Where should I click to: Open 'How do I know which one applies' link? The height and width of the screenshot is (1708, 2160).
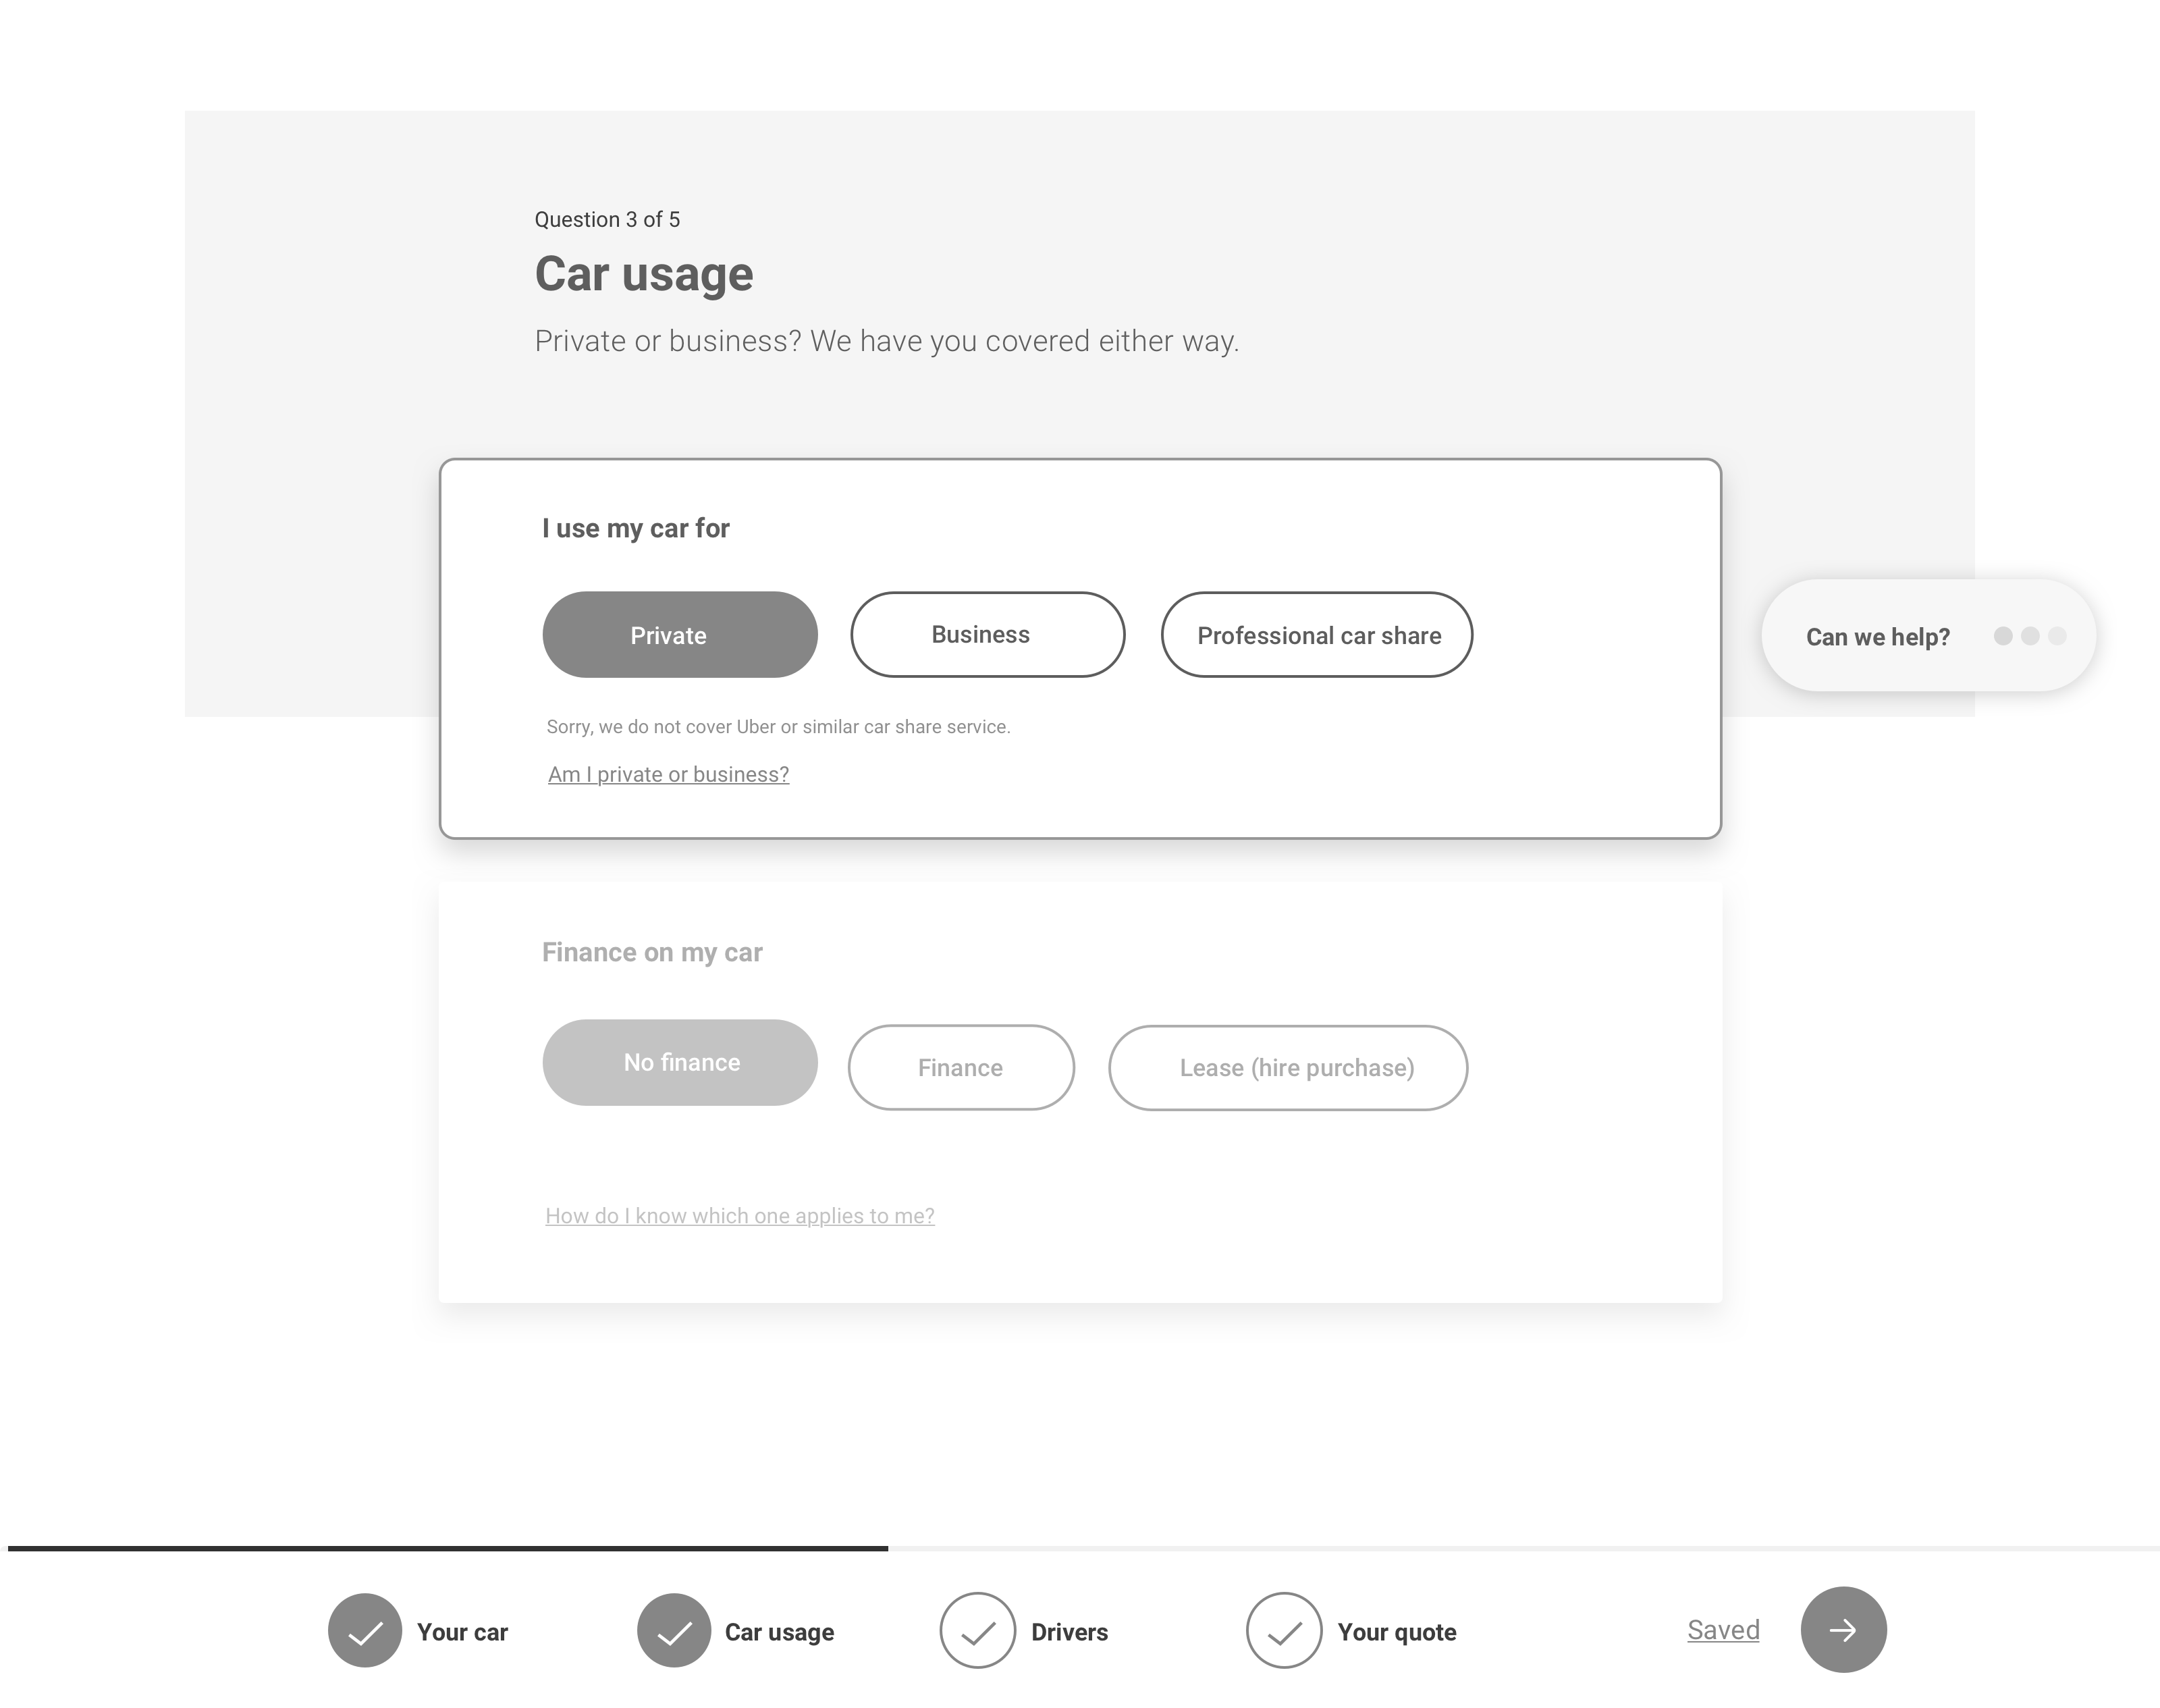tap(740, 1215)
